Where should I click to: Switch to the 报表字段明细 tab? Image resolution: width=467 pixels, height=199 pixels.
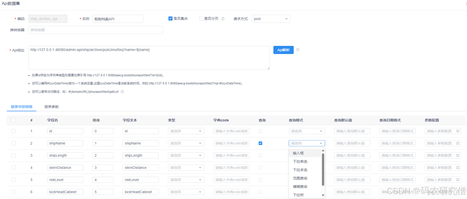(22, 107)
